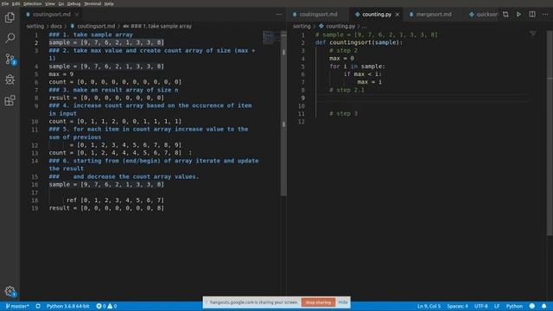Open More Actions ellipsis in left editor group

(279, 15)
